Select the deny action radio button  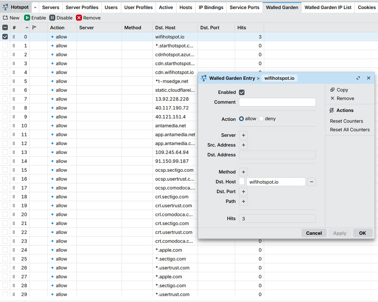click(261, 119)
